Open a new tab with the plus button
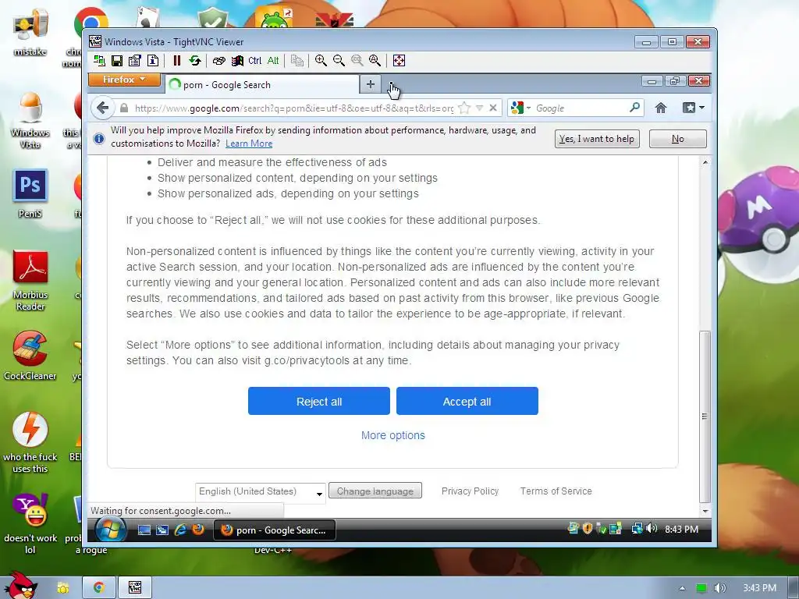Screen dimensions: 799x599 [x=371, y=84]
